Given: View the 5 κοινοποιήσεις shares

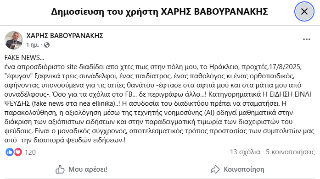Looking at the screenshot, I should tap(290, 152).
